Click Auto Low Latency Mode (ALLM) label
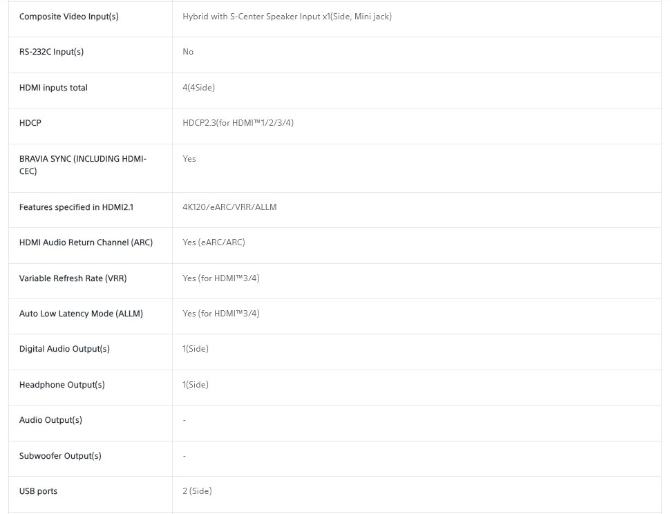 pyautogui.click(x=81, y=313)
